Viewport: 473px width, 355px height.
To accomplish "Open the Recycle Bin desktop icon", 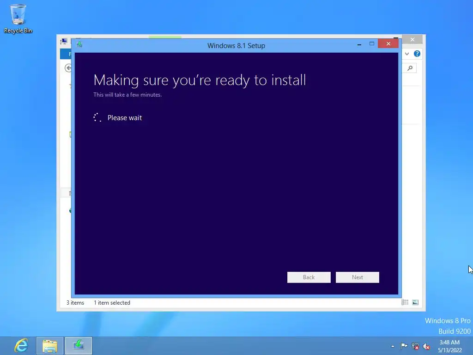I will (x=18, y=18).
